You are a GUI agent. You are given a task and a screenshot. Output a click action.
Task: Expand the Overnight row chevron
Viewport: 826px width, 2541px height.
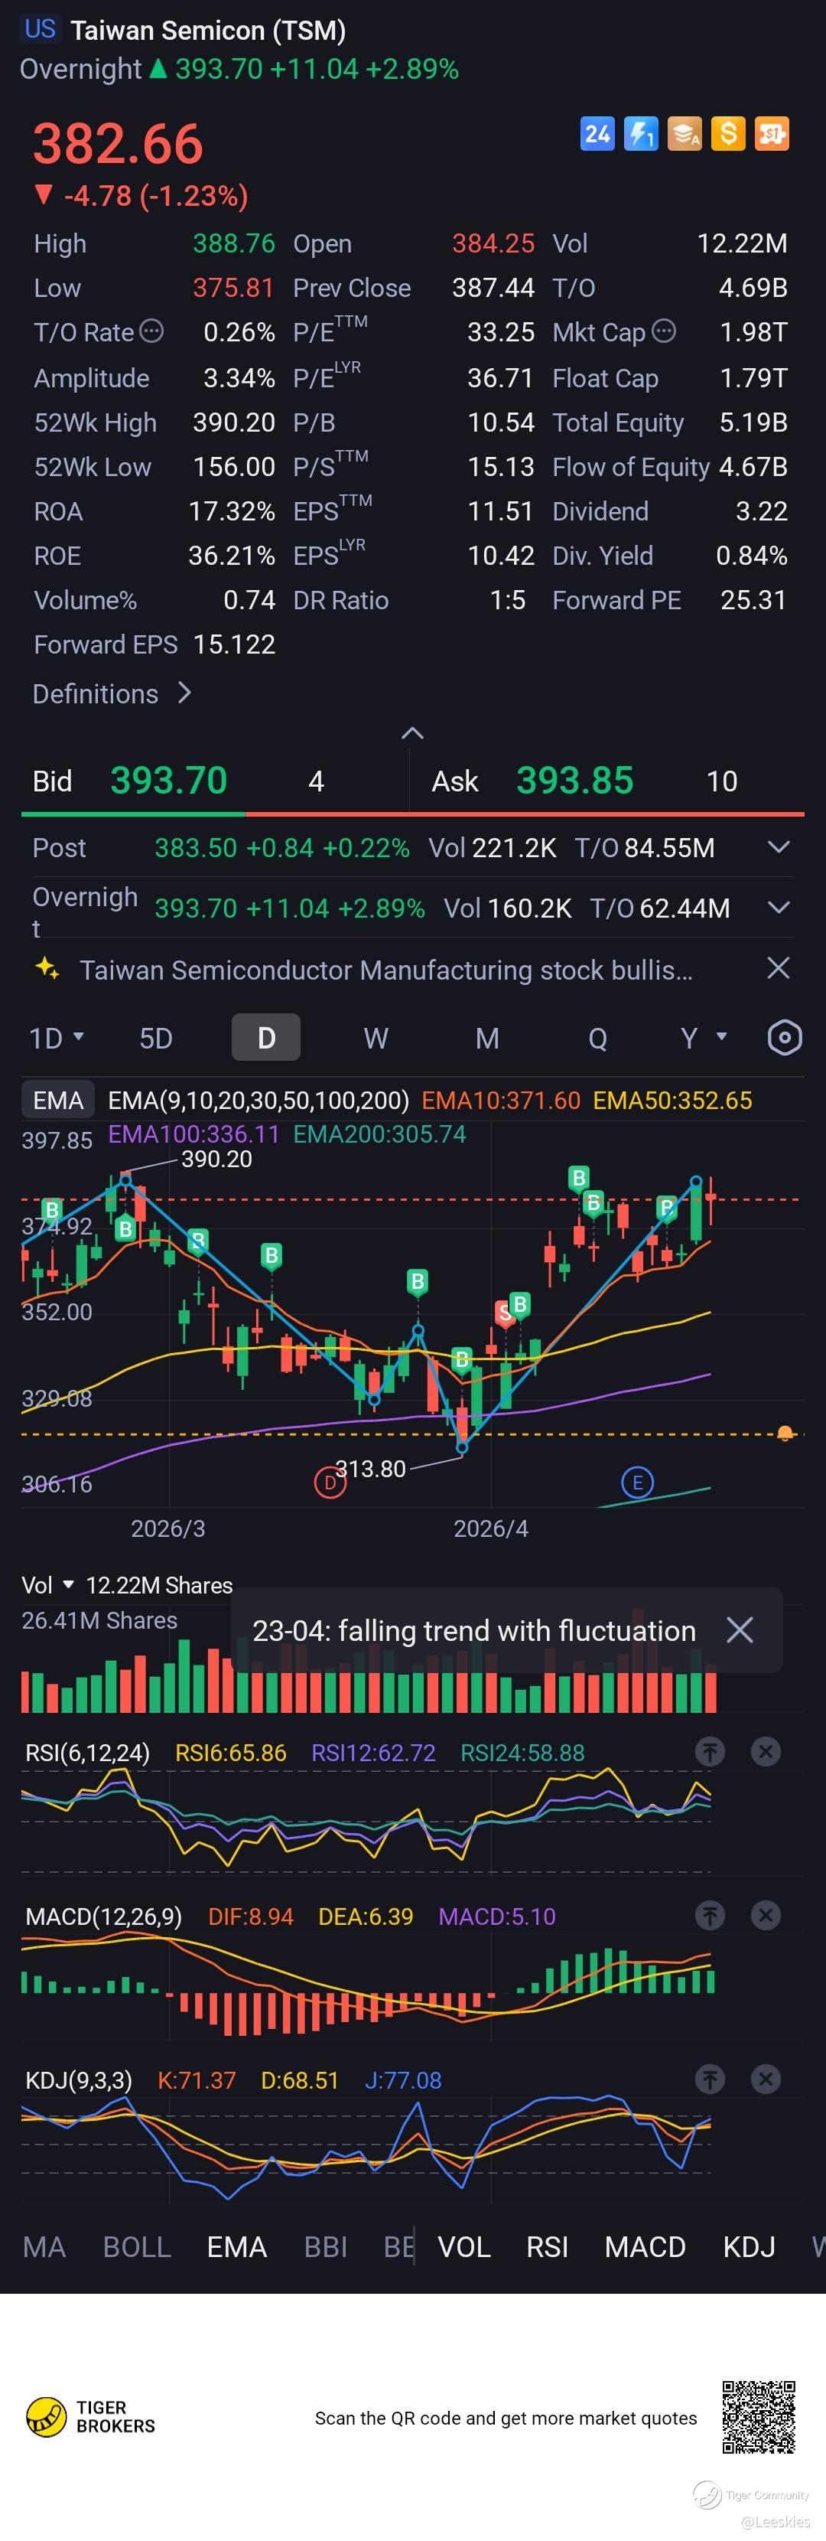779,908
